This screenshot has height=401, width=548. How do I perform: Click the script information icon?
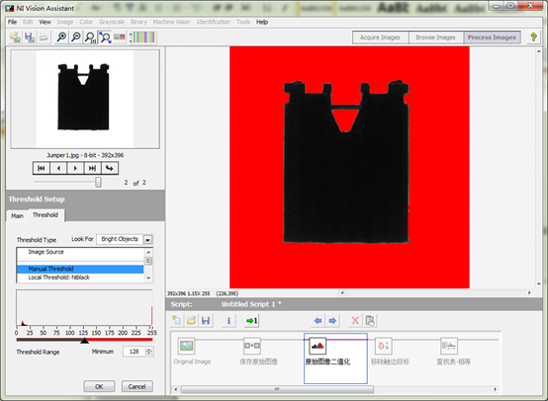[228, 320]
